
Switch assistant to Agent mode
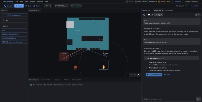pyautogui.click(x=159, y=15)
